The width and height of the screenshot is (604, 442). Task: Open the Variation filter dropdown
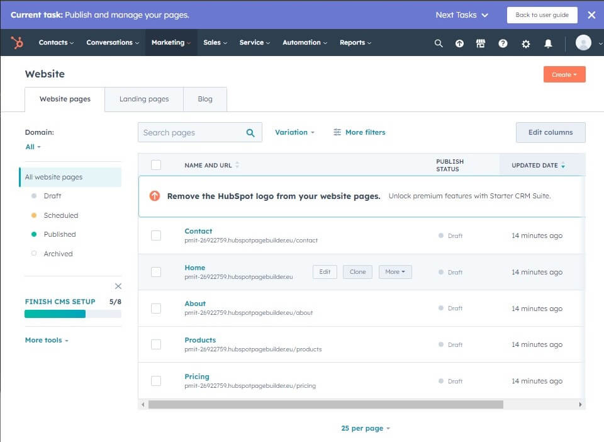tap(294, 132)
